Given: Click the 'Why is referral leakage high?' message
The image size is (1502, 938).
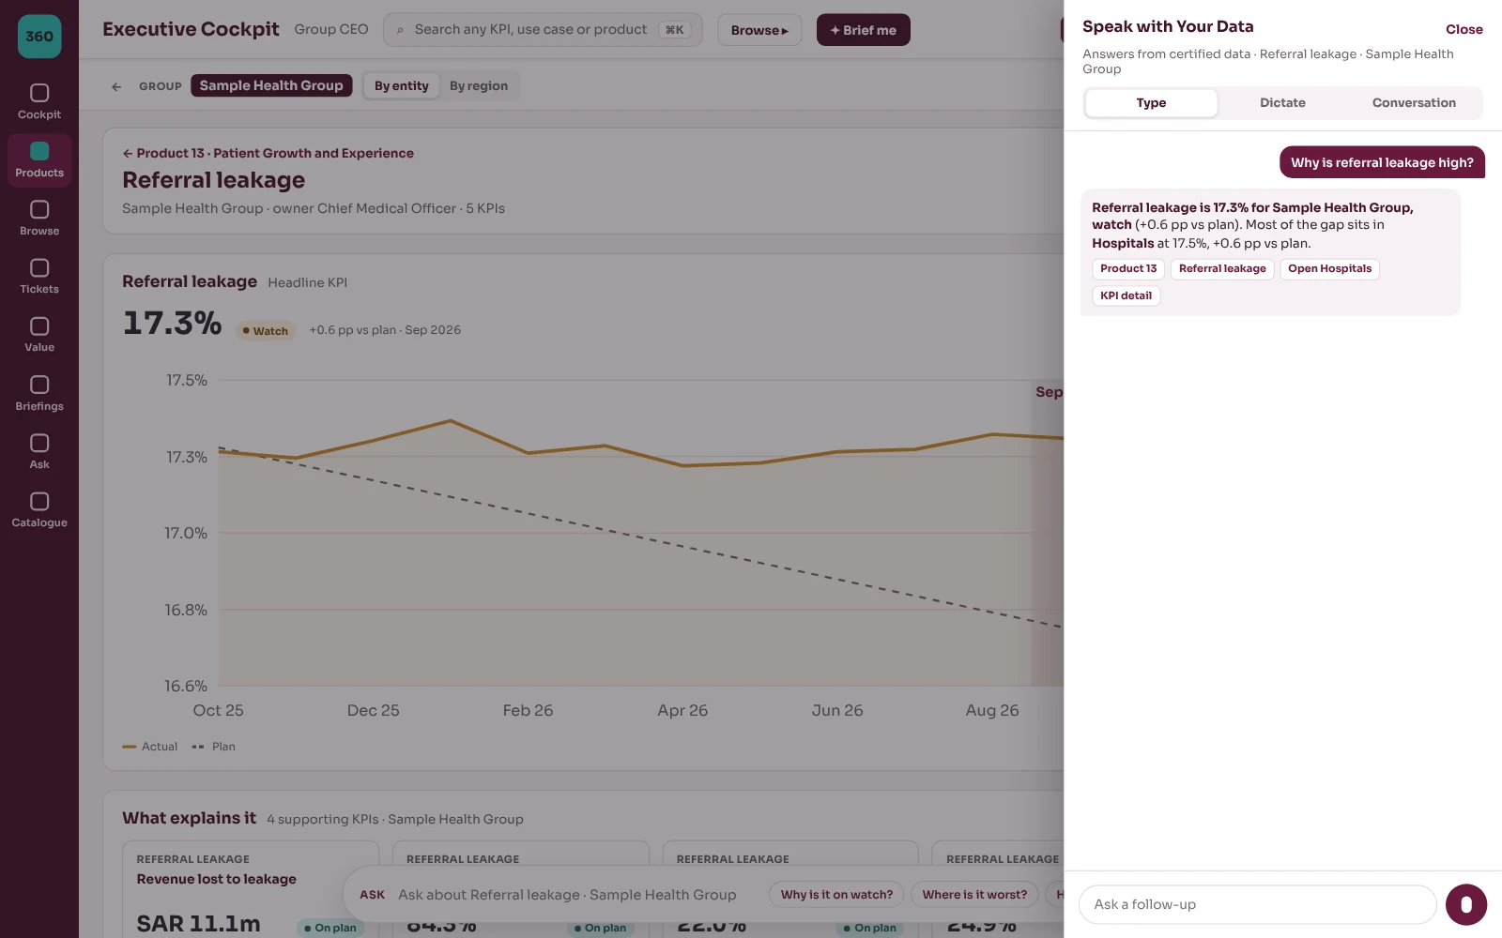Looking at the screenshot, I should coord(1382,162).
